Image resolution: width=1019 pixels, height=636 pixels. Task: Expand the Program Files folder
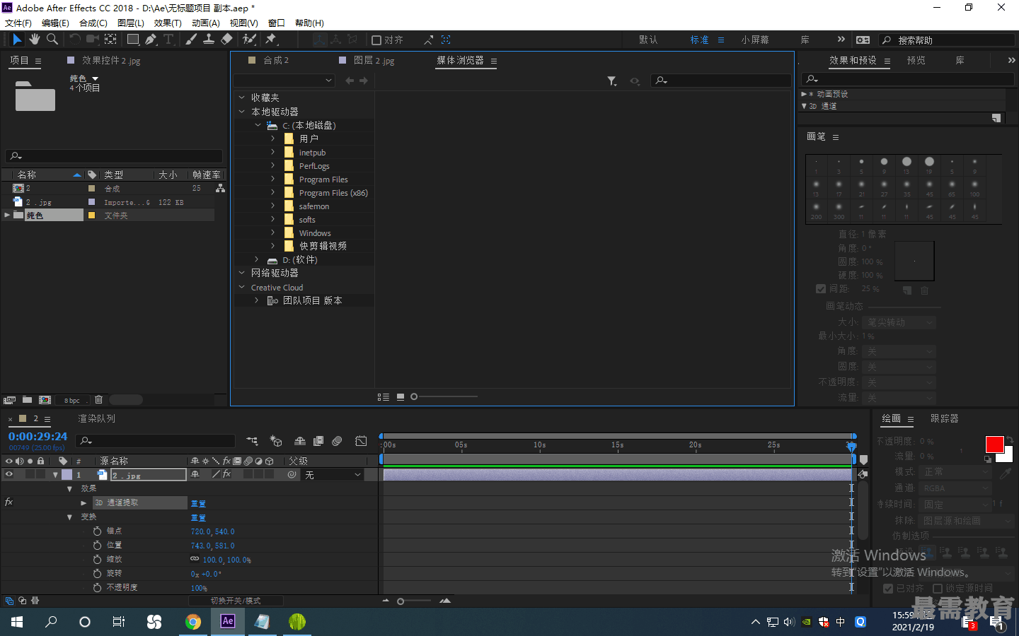coord(273,179)
